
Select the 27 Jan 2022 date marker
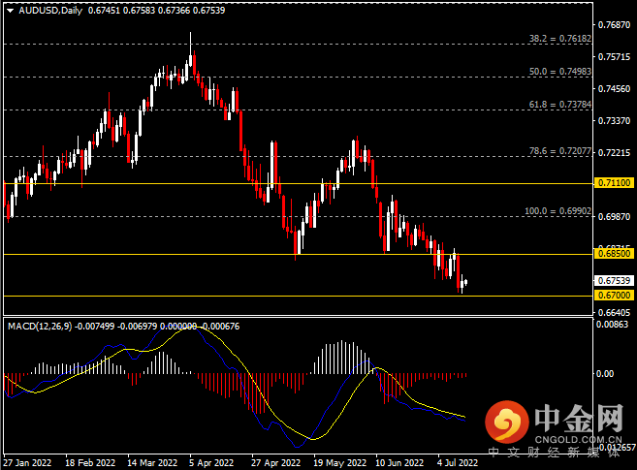pos(27,463)
